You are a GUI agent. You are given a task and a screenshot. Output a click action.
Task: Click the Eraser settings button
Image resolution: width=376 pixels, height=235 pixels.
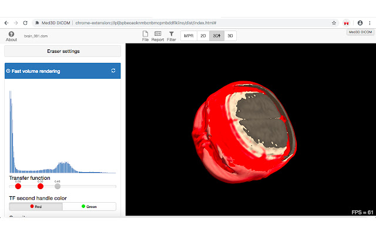[62, 51]
